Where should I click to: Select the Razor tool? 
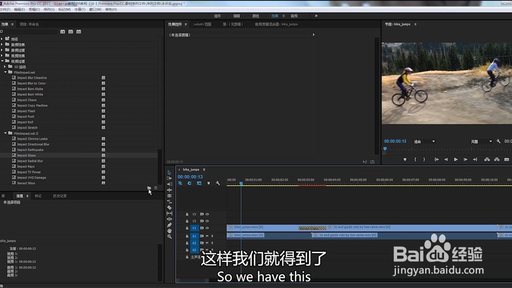pos(169,208)
